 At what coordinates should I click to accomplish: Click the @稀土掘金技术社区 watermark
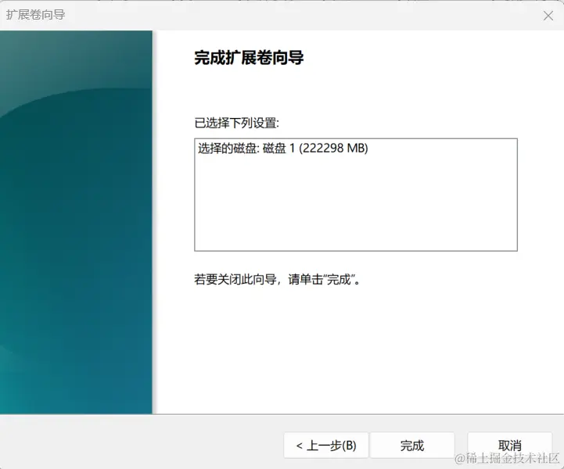(x=508, y=459)
